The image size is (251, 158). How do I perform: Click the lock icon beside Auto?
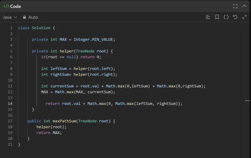coord(24,17)
